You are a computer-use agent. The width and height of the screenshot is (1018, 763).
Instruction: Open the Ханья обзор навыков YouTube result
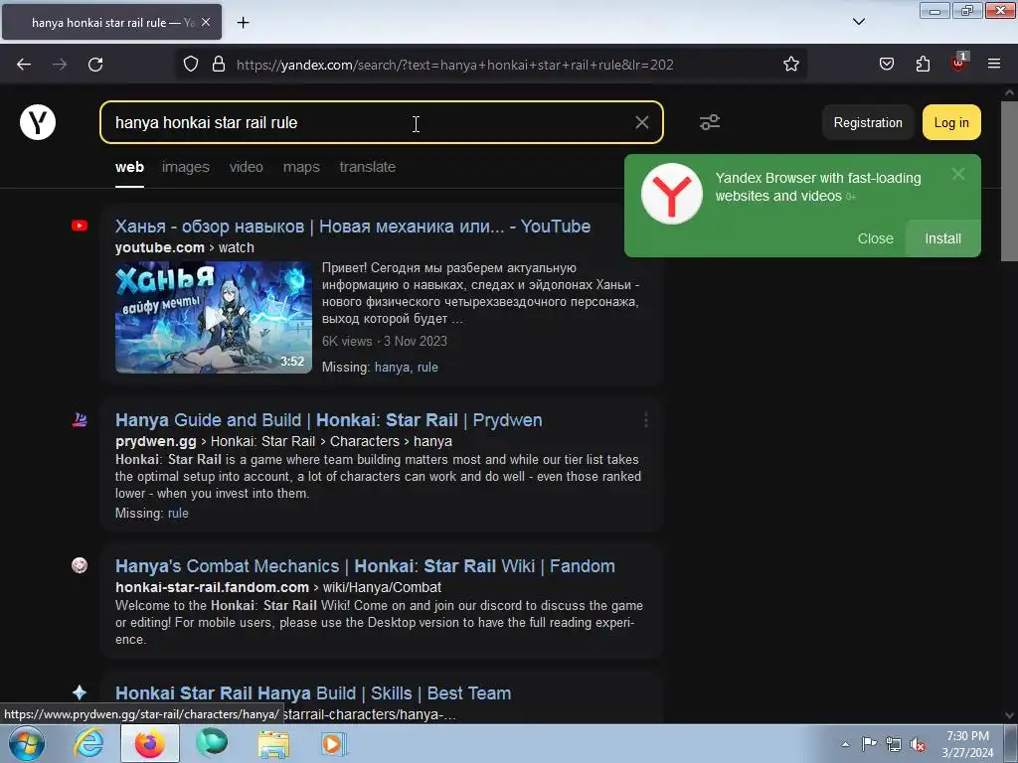[353, 227]
